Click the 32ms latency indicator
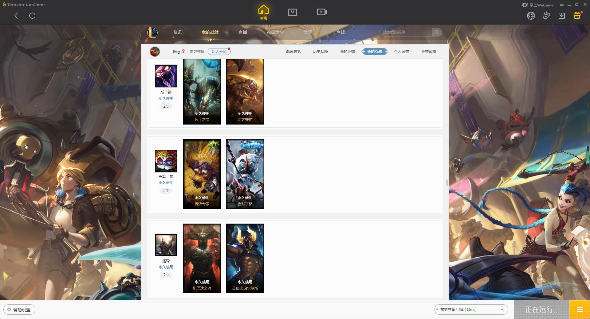 pyautogui.click(x=470, y=309)
